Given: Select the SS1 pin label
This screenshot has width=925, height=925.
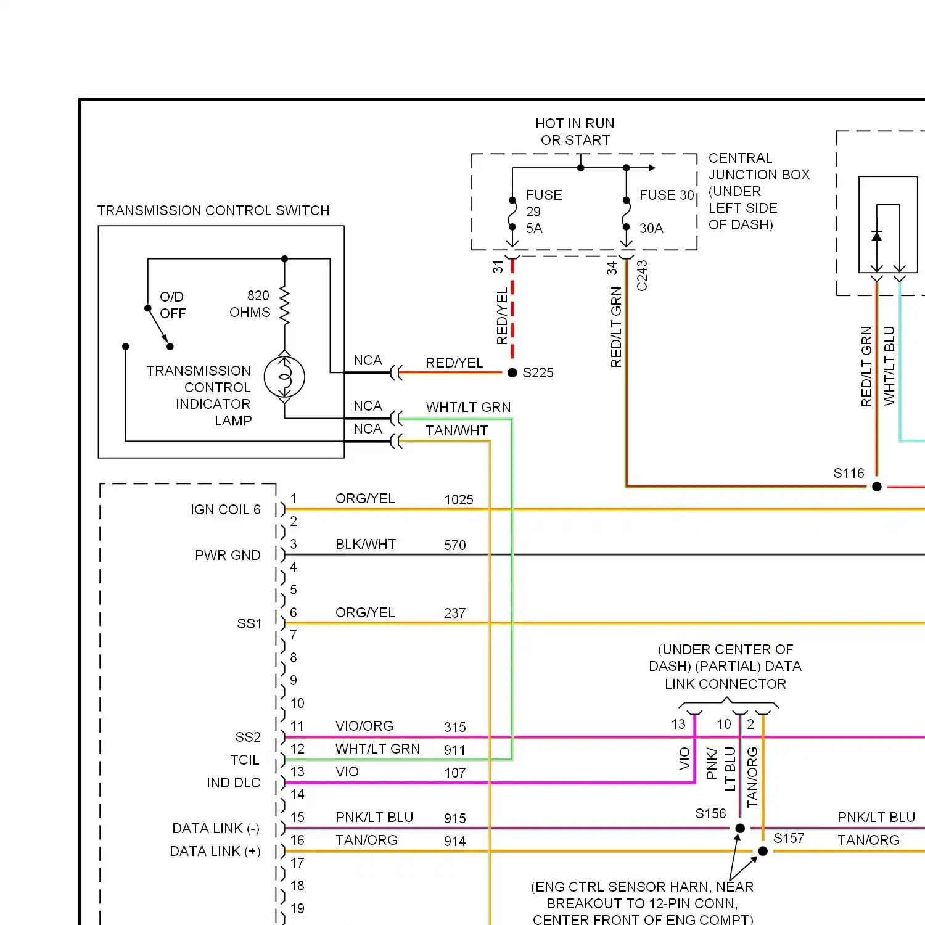Looking at the screenshot, I should [249, 623].
